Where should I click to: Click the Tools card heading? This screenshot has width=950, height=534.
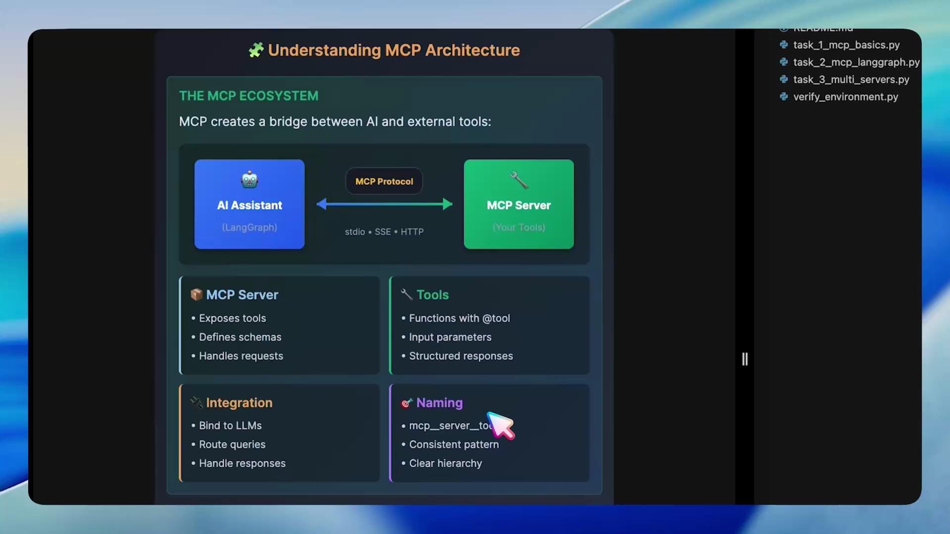tap(432, 295)
